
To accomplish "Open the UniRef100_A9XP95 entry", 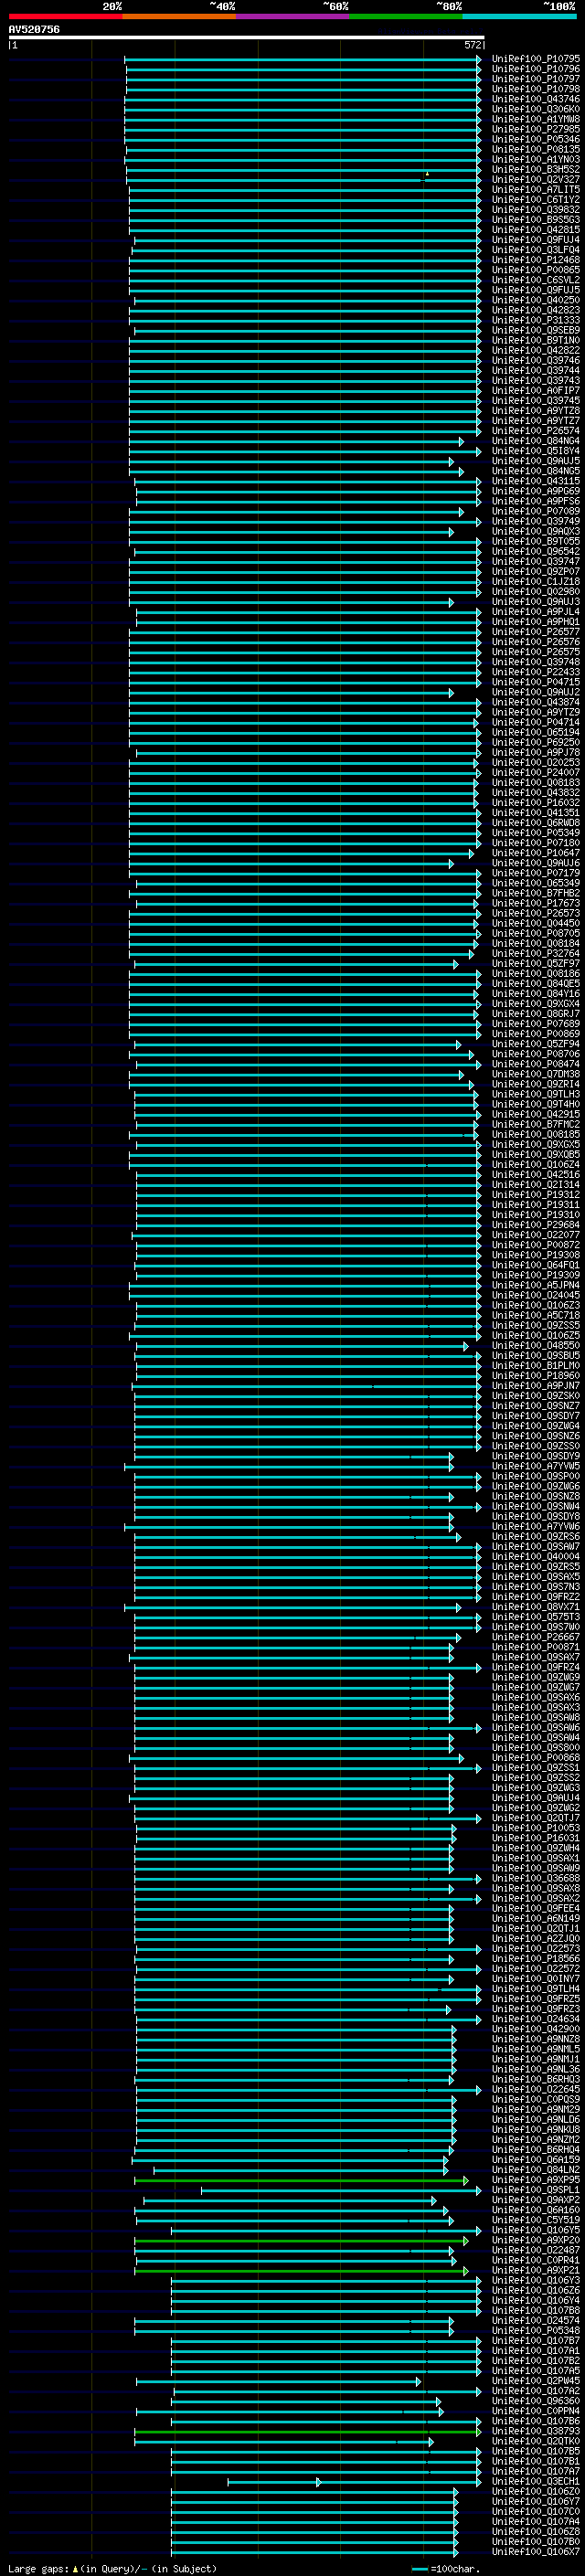I will pyautogui.click(x=535, y=2179).
